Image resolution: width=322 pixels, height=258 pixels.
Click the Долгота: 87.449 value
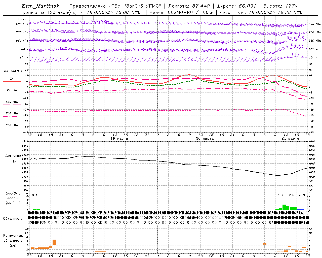189,6
